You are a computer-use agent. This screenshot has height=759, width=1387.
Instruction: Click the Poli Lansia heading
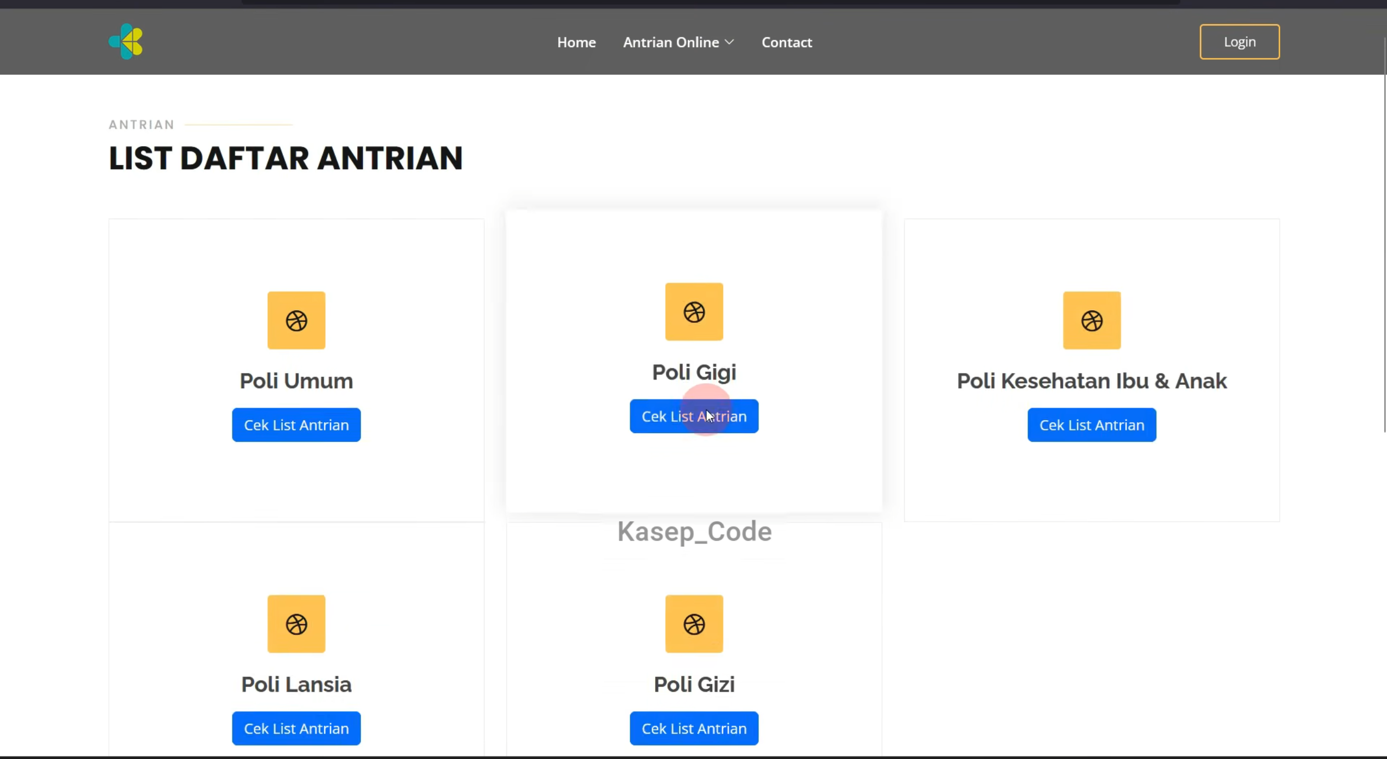point(296,684)
